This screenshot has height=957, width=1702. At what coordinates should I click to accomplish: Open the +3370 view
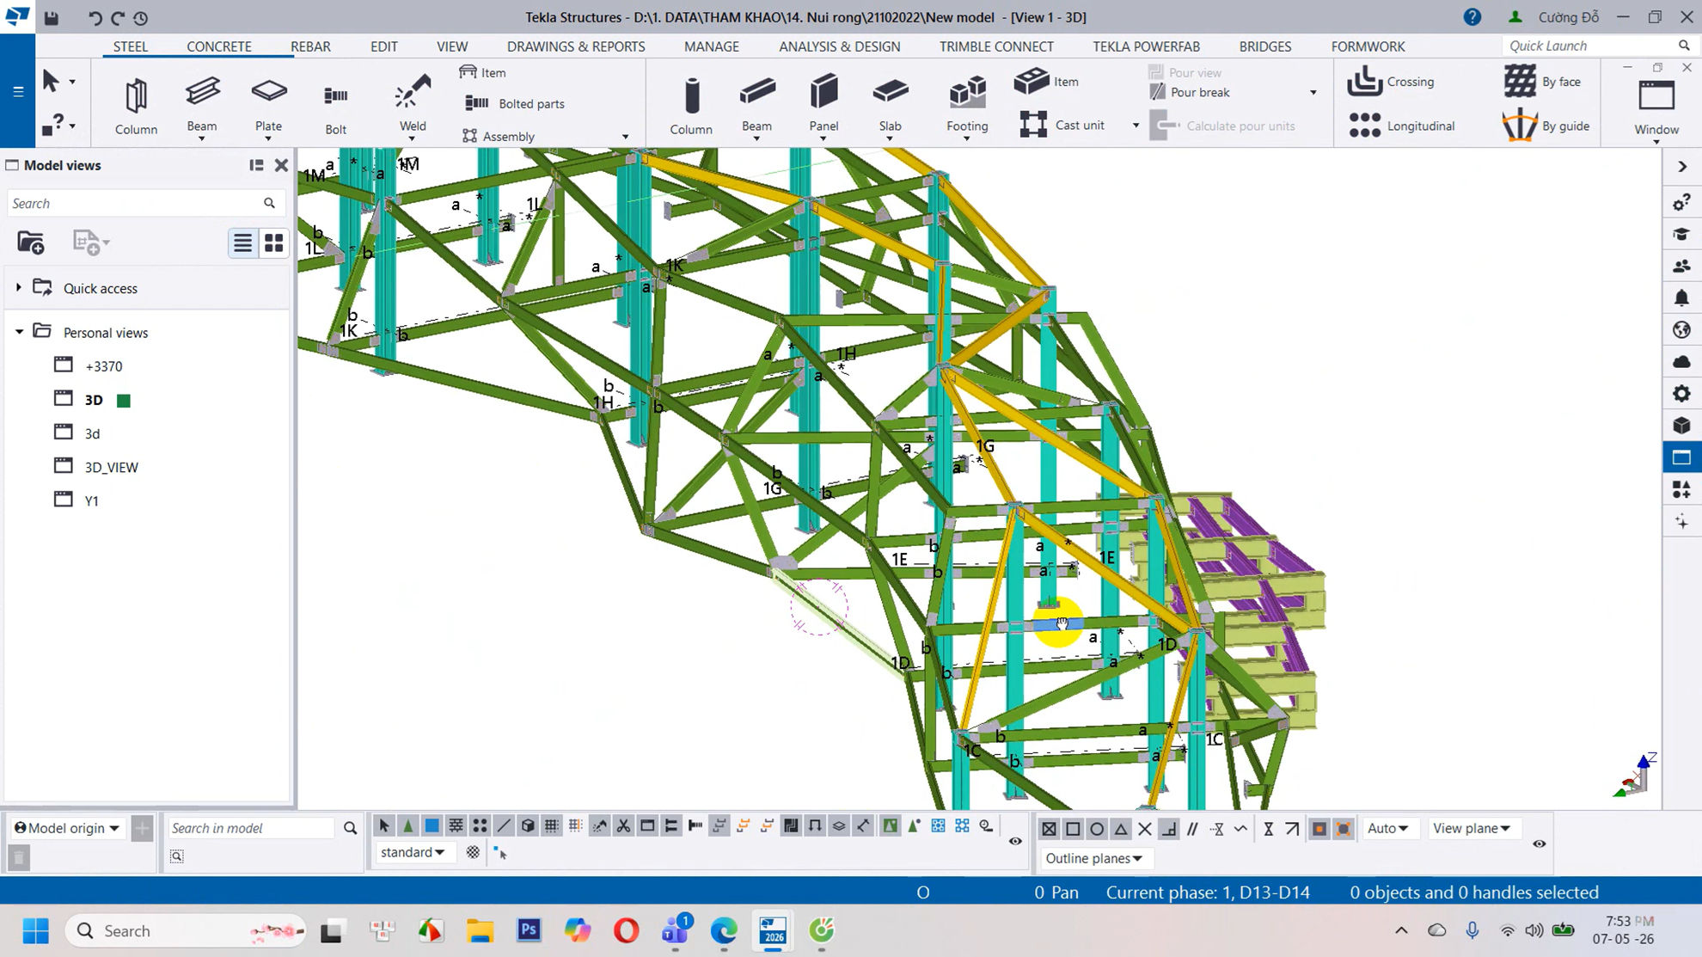(103, 365)
